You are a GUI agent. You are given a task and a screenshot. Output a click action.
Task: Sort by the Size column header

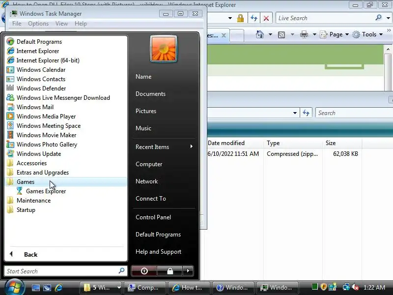tap(342, 143)
